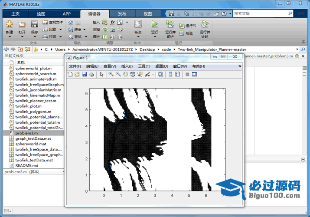Click the Find Files (查找文件) button
This screenshot has width=310, height=217.
tap(53, 23)
